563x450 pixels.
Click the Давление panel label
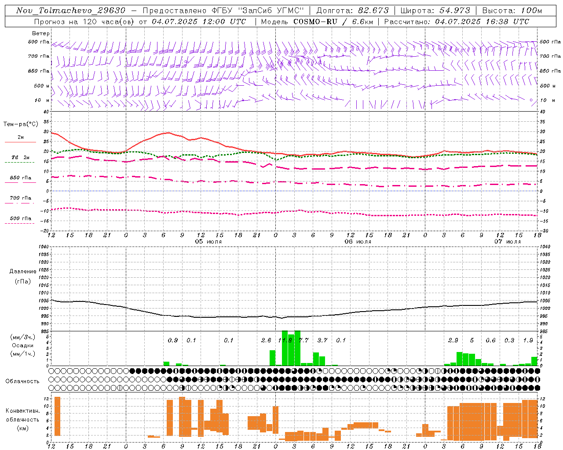(22, 272)
